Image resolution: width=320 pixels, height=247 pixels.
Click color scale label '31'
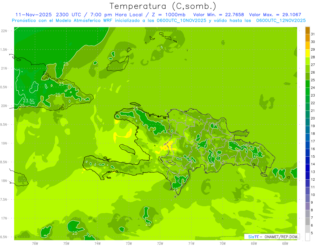pos(313,34)
